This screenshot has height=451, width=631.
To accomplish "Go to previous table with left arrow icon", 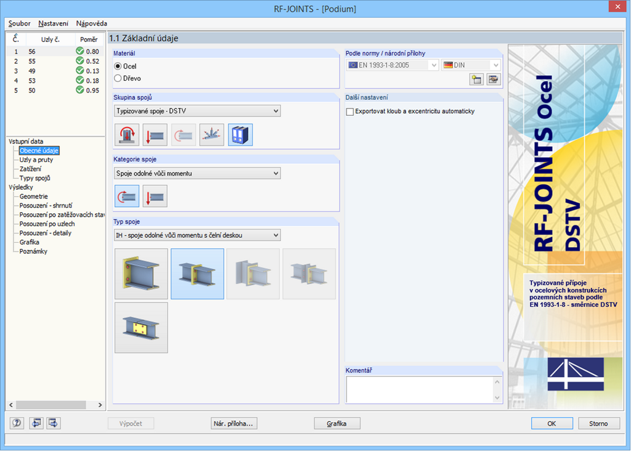I will pos(36,423).
